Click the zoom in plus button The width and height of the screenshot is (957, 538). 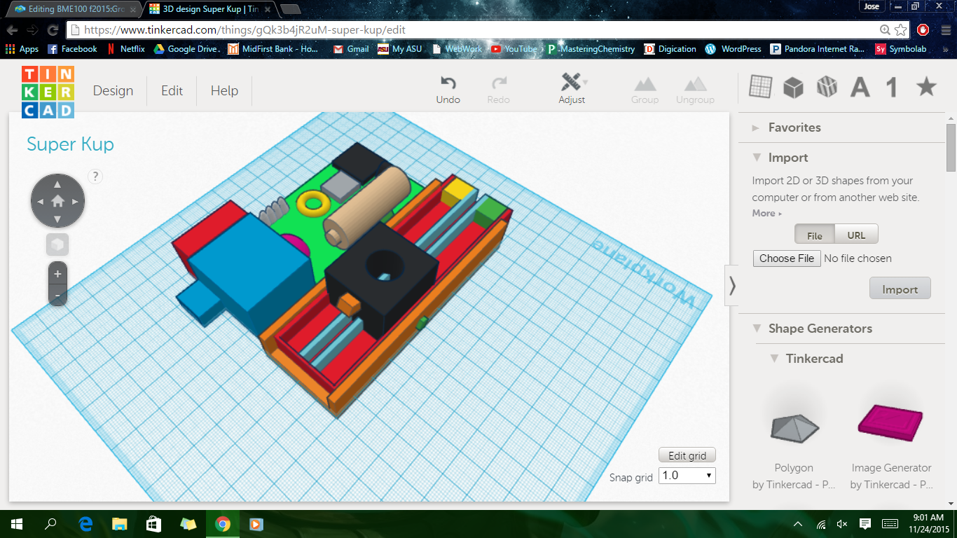pos(57,274)
